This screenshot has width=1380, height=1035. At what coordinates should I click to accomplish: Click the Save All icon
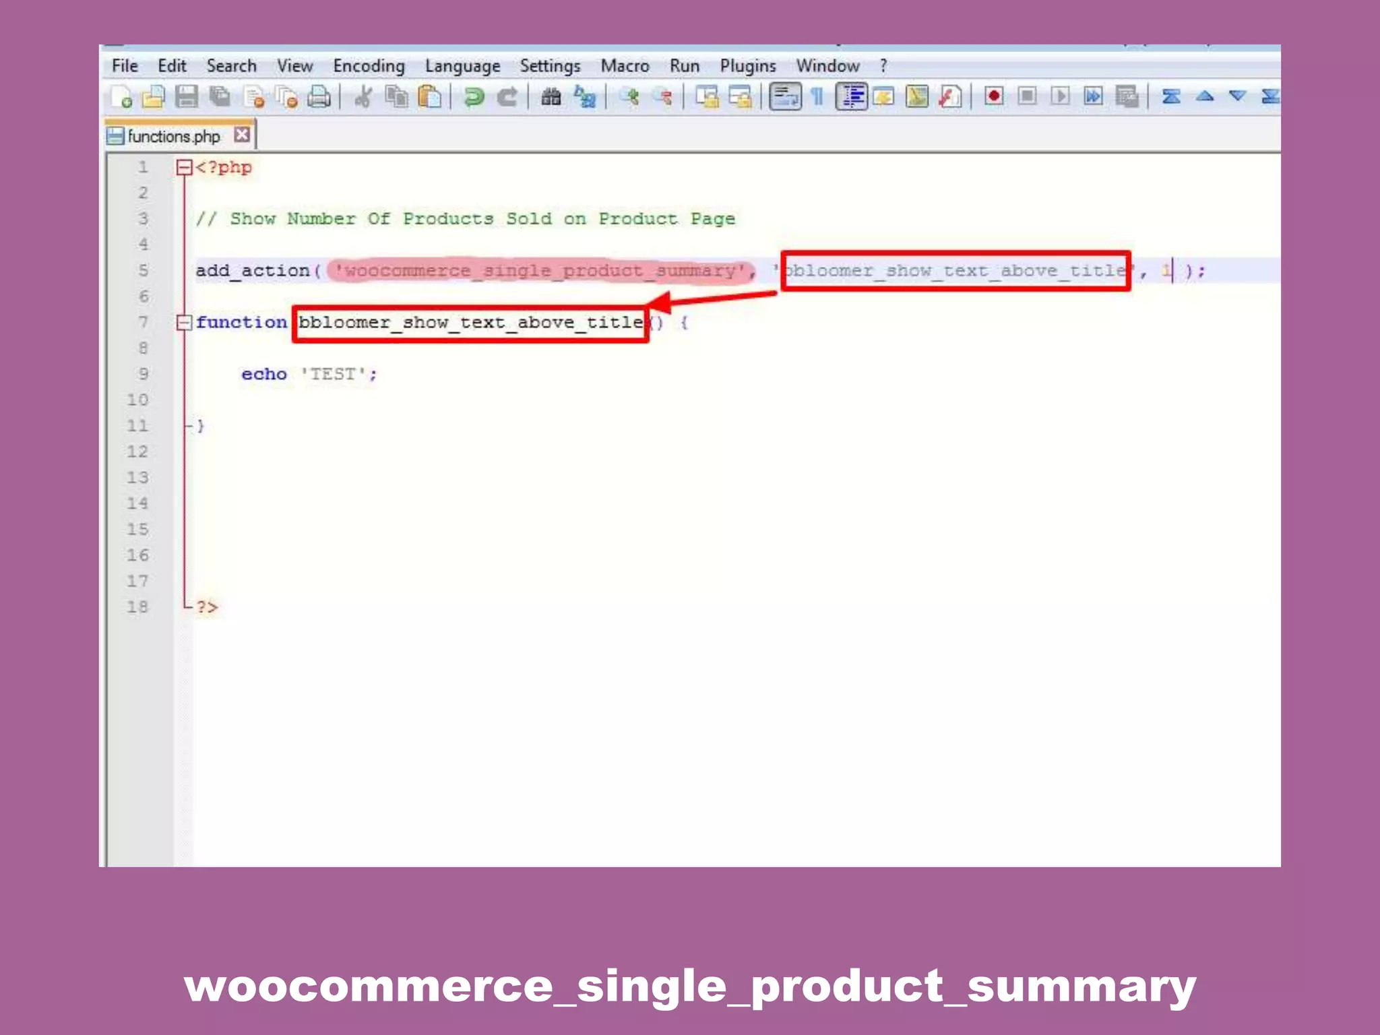point(220,97)
